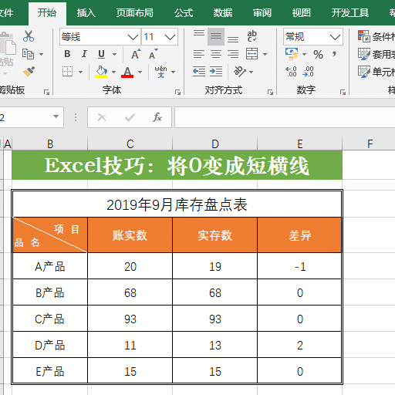Switch to 开始 tab
395x395 pixels.
(x=47, y=12)
